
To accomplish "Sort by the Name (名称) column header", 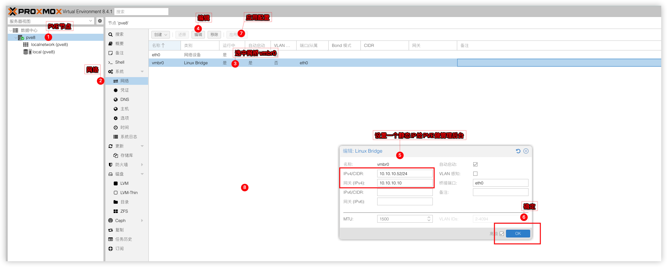I will [165, 46].
